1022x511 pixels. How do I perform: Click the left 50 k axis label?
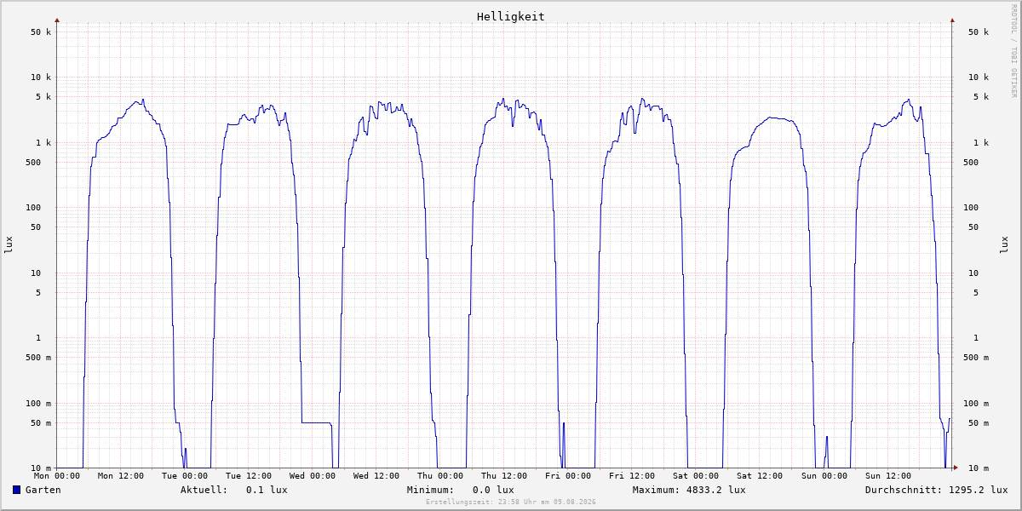(41, 32)
